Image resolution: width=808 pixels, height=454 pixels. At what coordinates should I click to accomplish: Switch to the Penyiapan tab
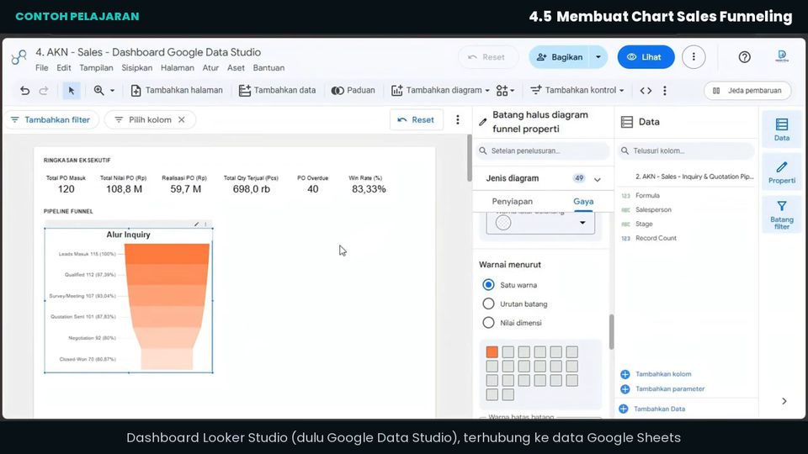[x=512, y=202]
